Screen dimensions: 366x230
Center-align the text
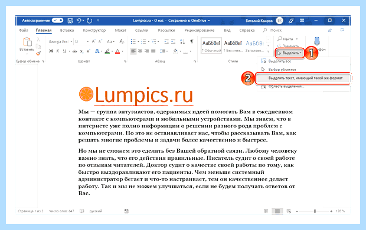[140, 51]
